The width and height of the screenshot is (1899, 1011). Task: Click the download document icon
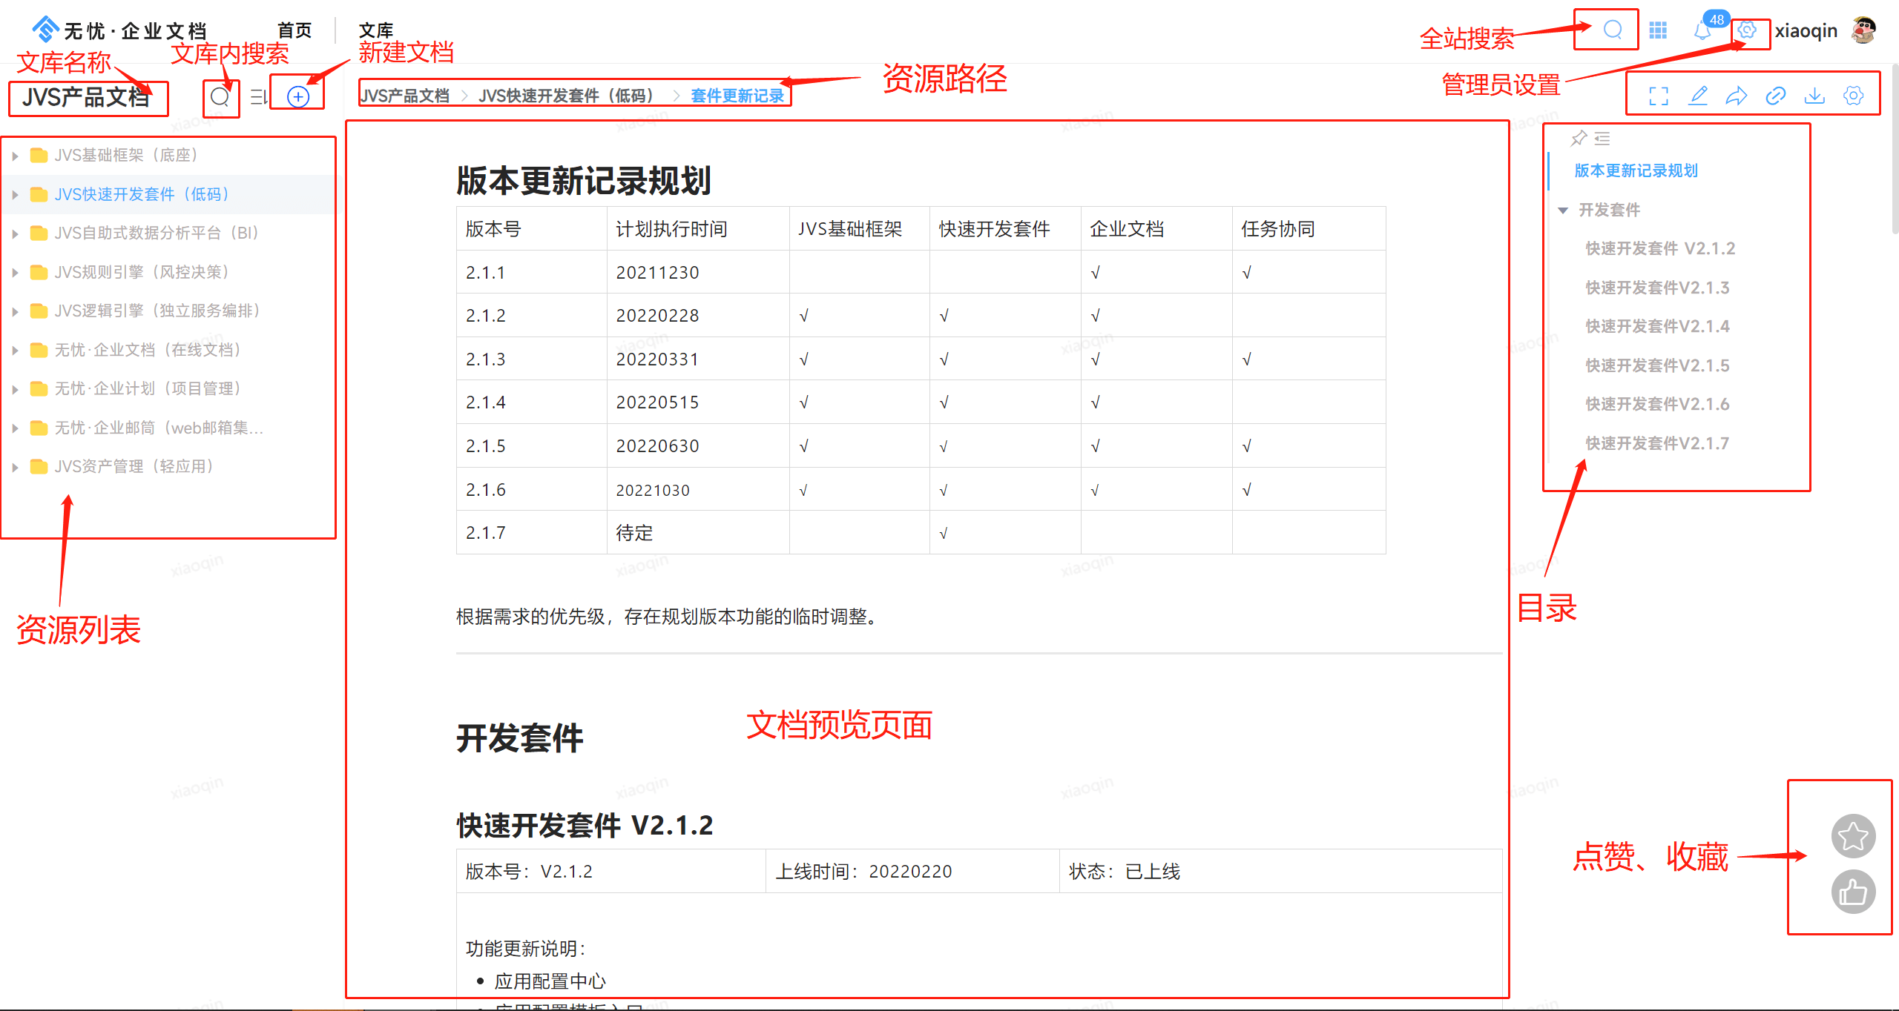[x=1814, y=96]
